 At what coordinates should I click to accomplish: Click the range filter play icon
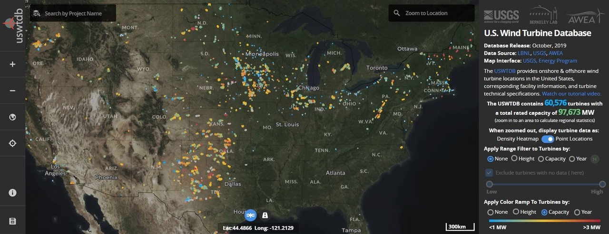595,159
